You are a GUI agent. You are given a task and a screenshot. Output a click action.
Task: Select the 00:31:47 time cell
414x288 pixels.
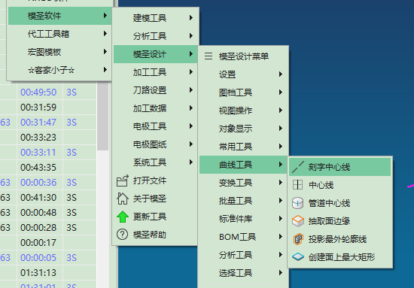(x=40, y=122)
